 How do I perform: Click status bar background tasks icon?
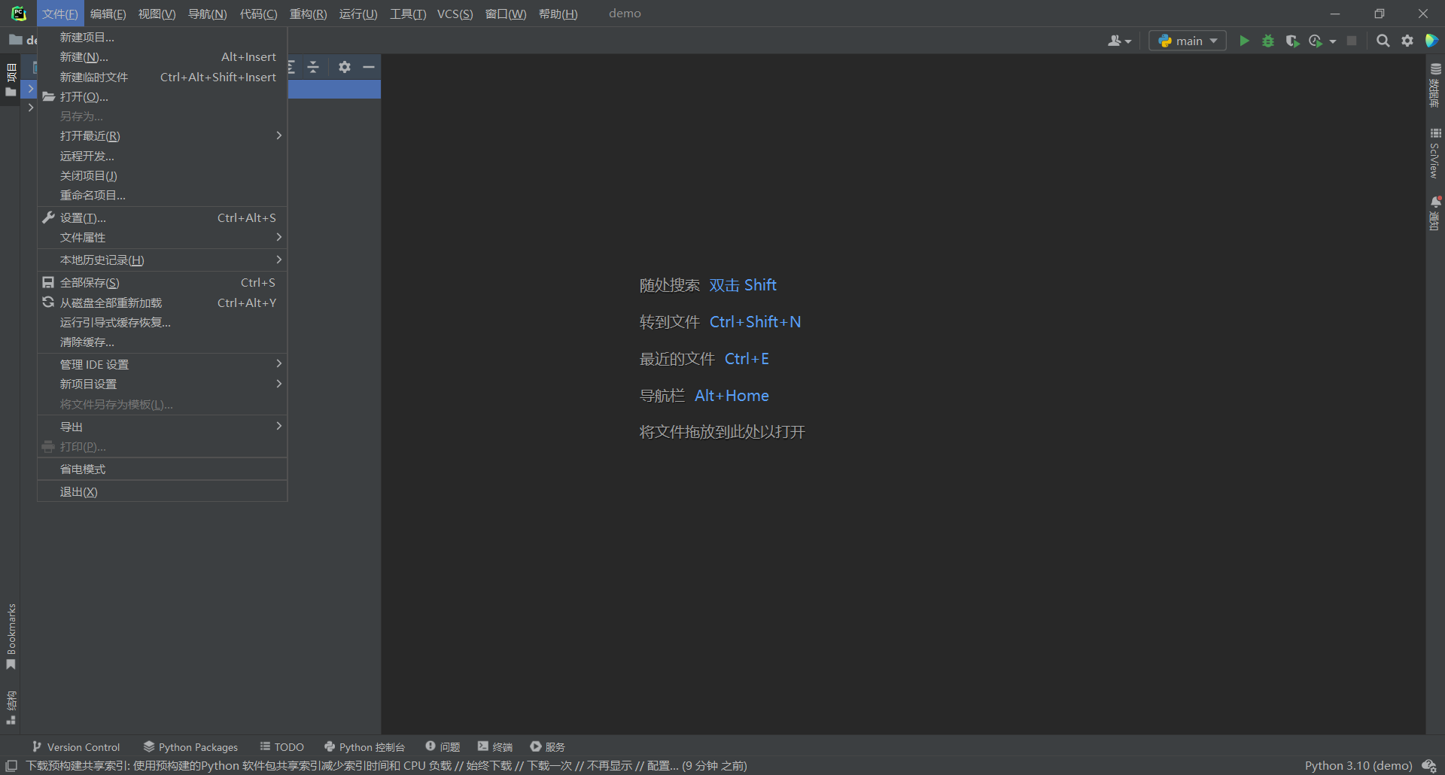pos(1429,766)
